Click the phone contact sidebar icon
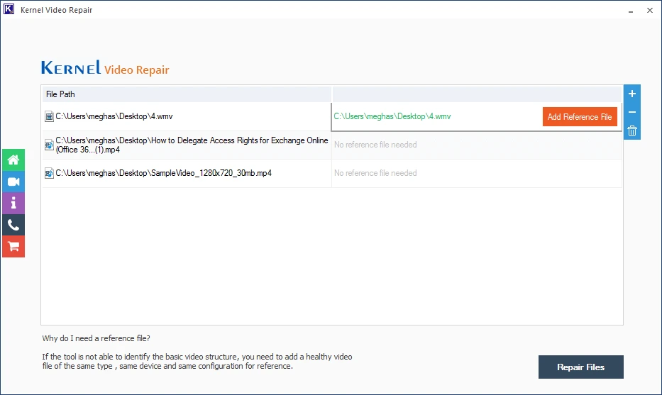 coord(13,225)
